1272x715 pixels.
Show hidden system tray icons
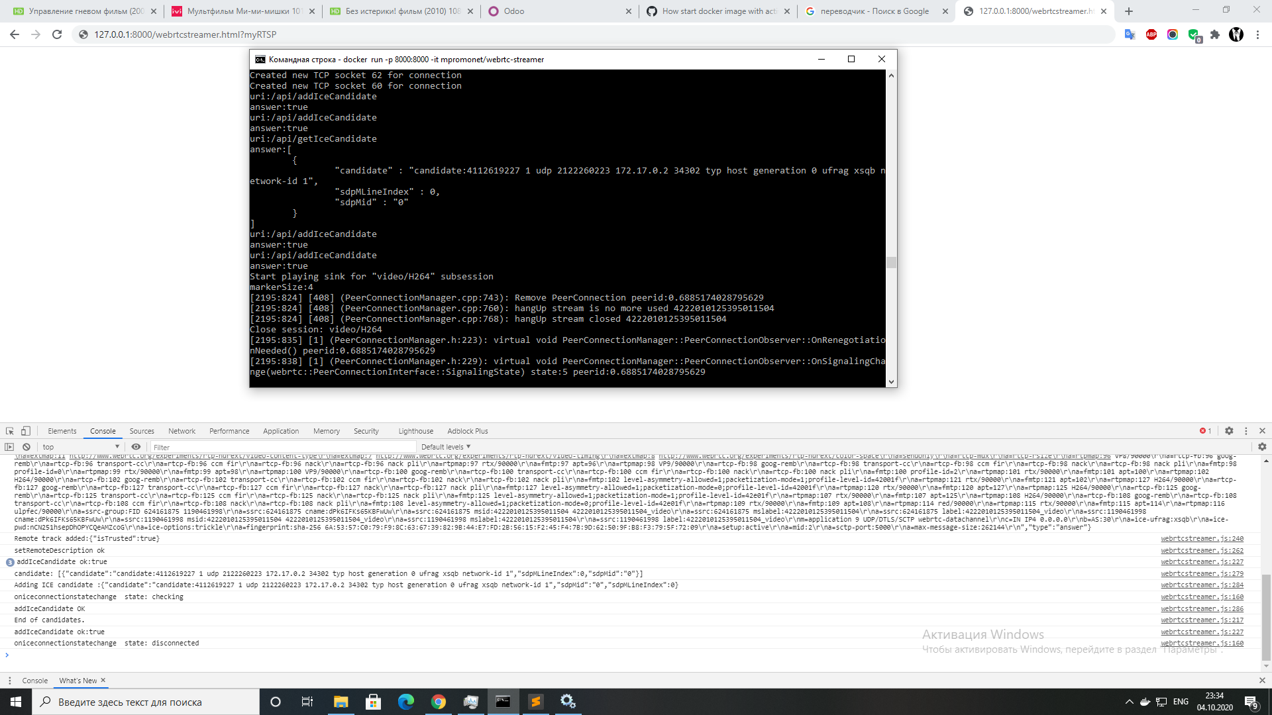tap(1128, 702)
